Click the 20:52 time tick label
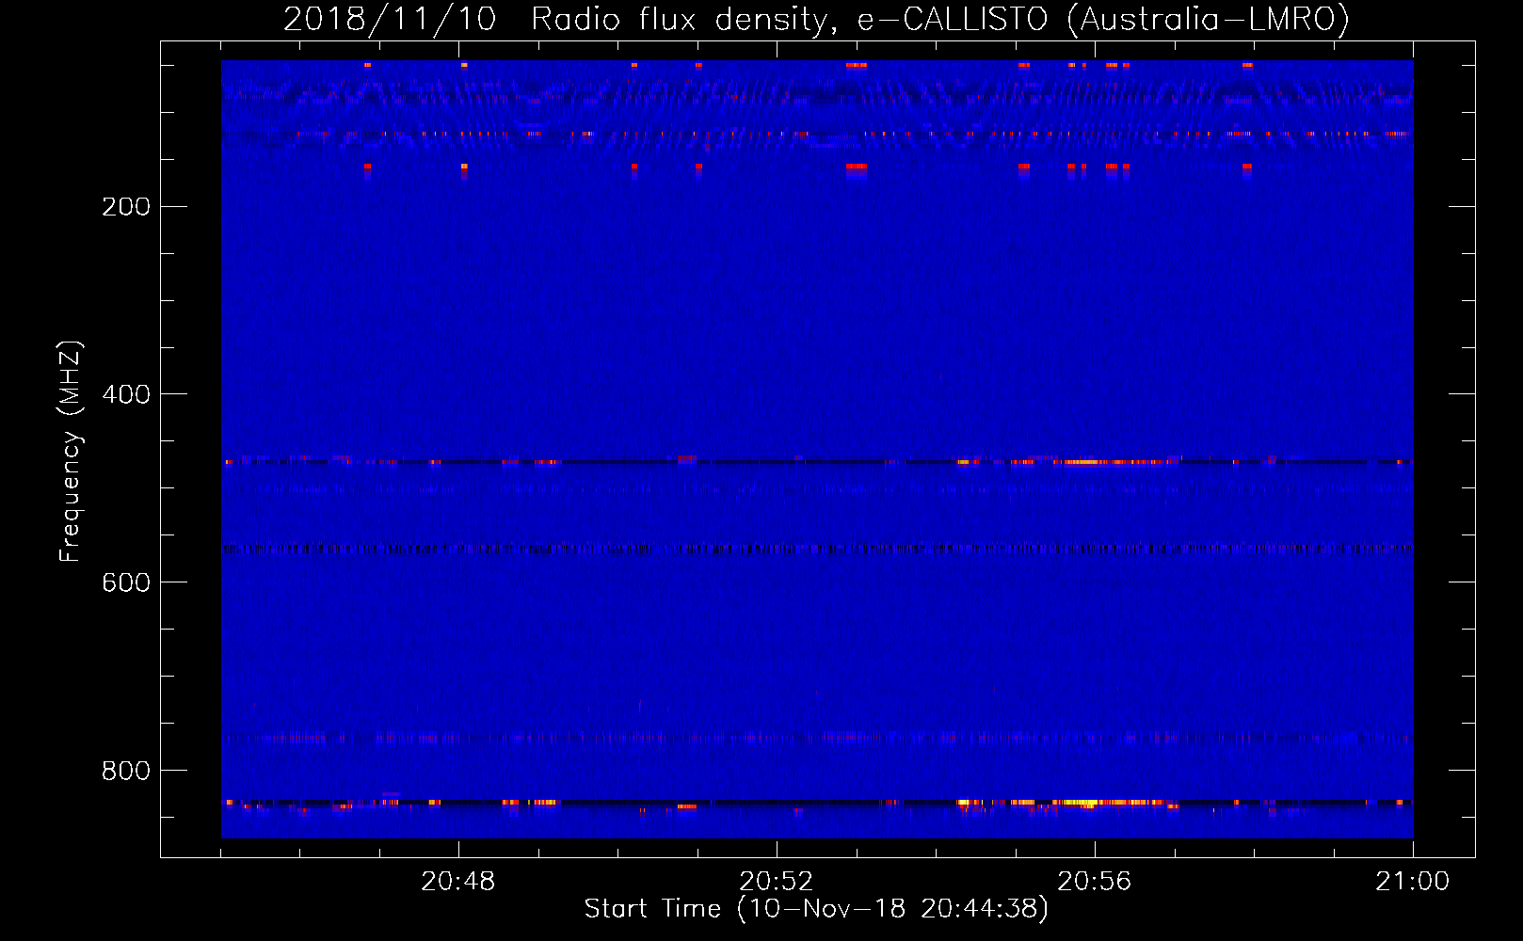 pyautogui.click(x=777, y=882)
